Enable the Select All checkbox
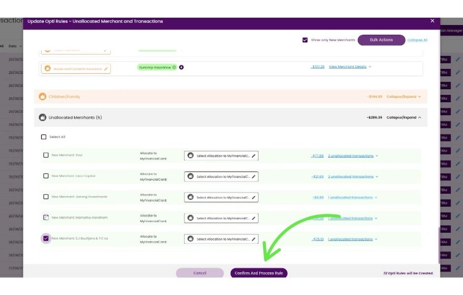Viewport: 463px width, 295px height. point(44,137)
